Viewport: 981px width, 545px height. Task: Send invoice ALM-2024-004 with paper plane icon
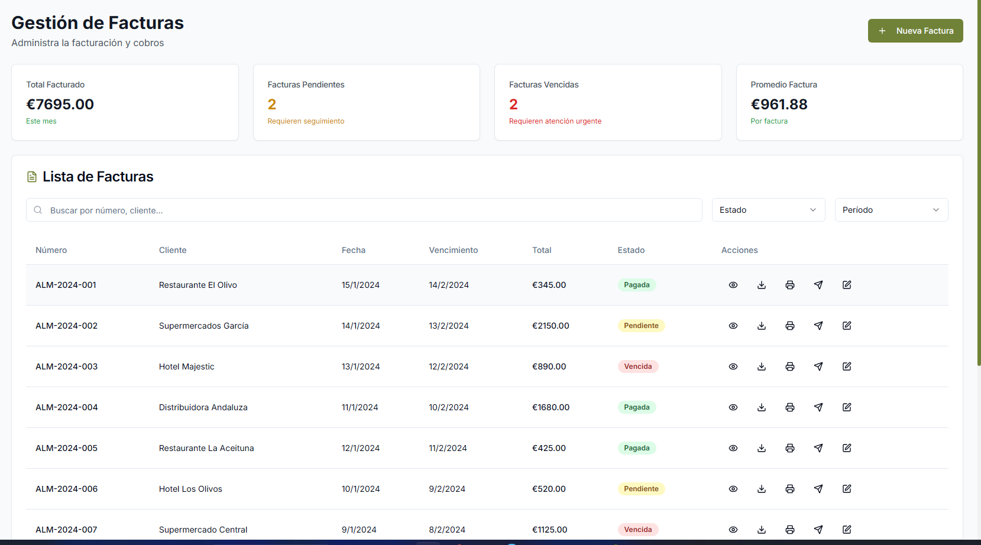(x=818, y=407)
